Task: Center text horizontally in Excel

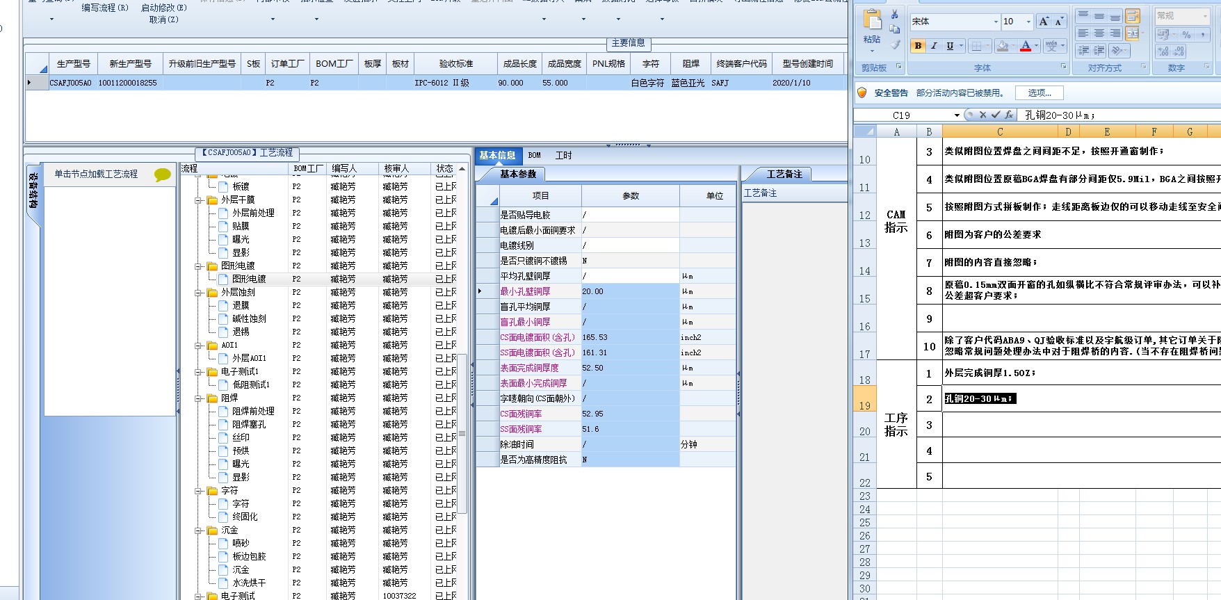Action: click(1099, 33)
